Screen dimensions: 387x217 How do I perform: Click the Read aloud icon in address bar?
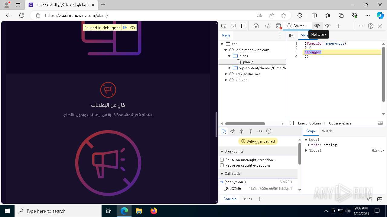pos(272,15)
